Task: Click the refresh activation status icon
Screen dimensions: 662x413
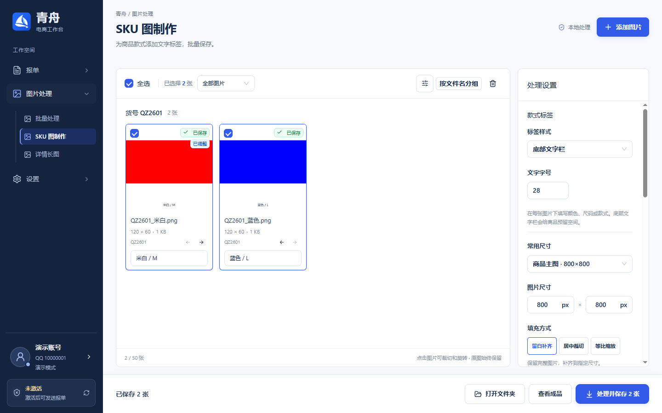Action: tap(86, 393)
